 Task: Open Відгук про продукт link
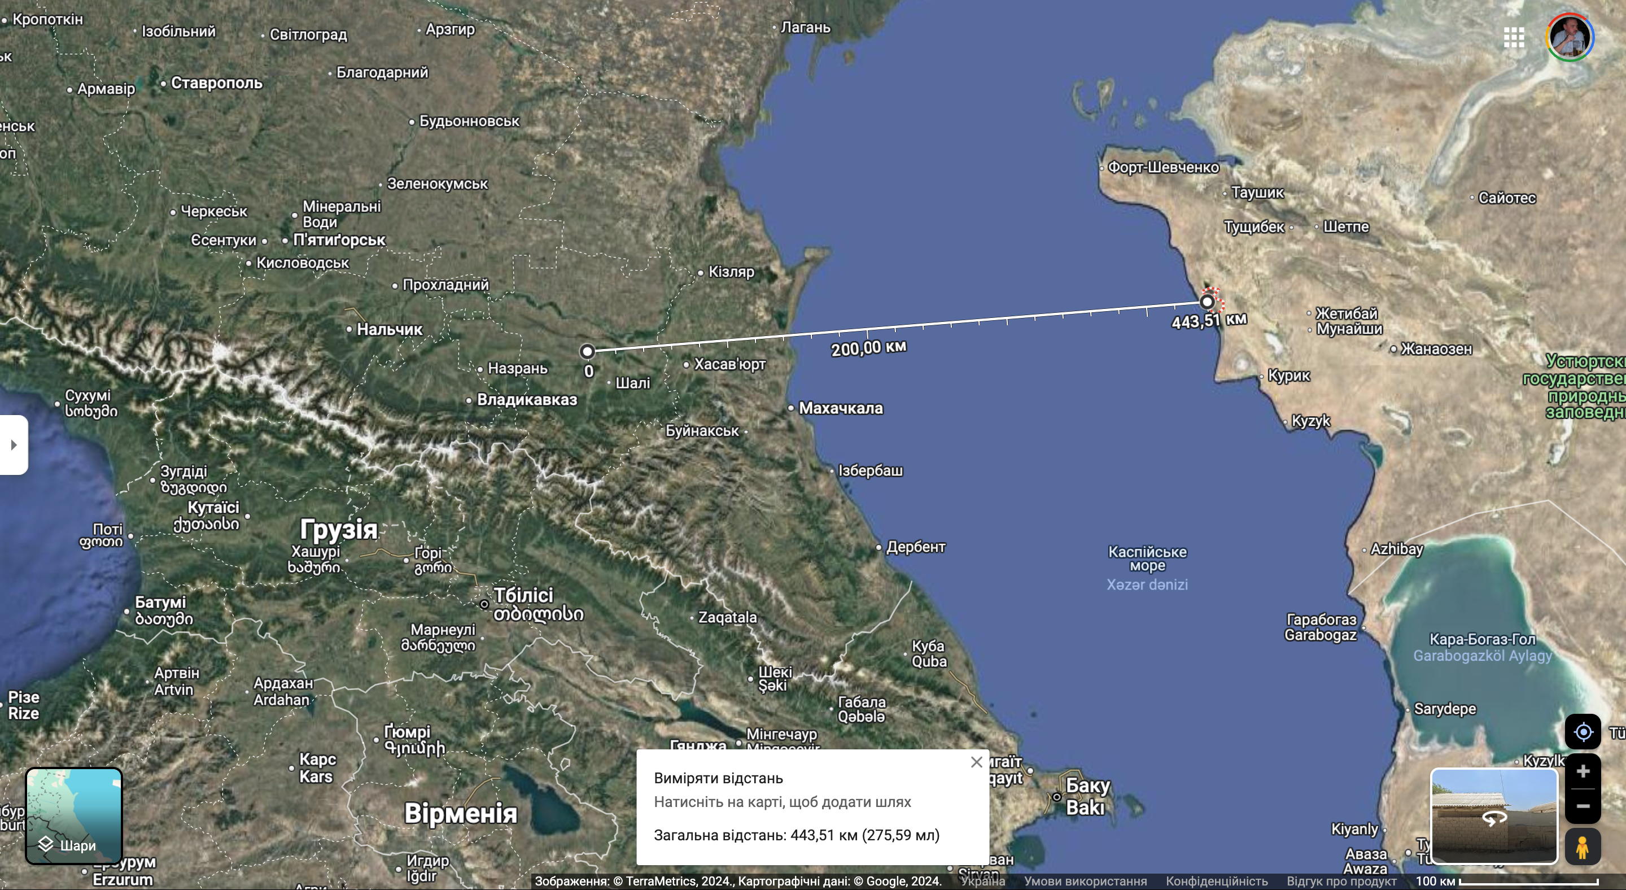(x=1341, y=881)
